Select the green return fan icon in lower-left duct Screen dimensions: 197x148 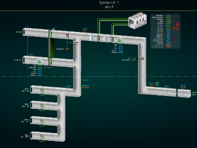tap(39, 62)
